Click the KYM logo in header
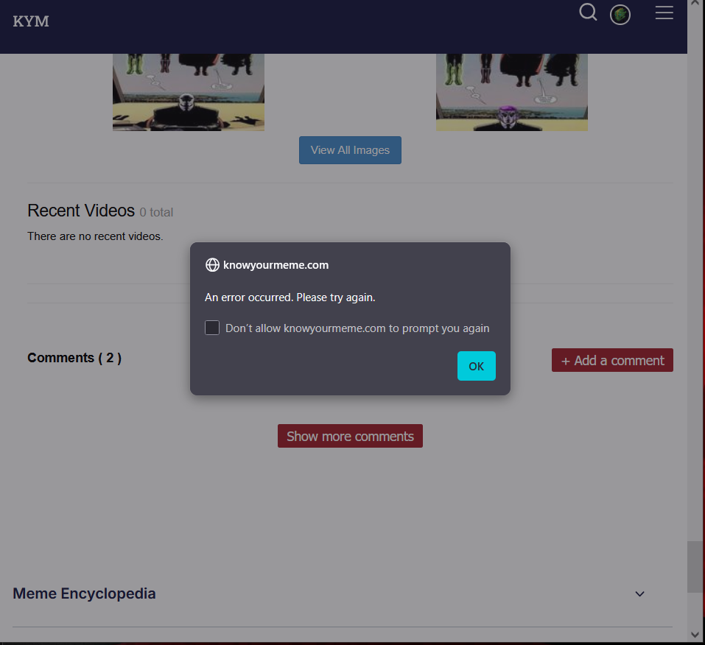 31,21
